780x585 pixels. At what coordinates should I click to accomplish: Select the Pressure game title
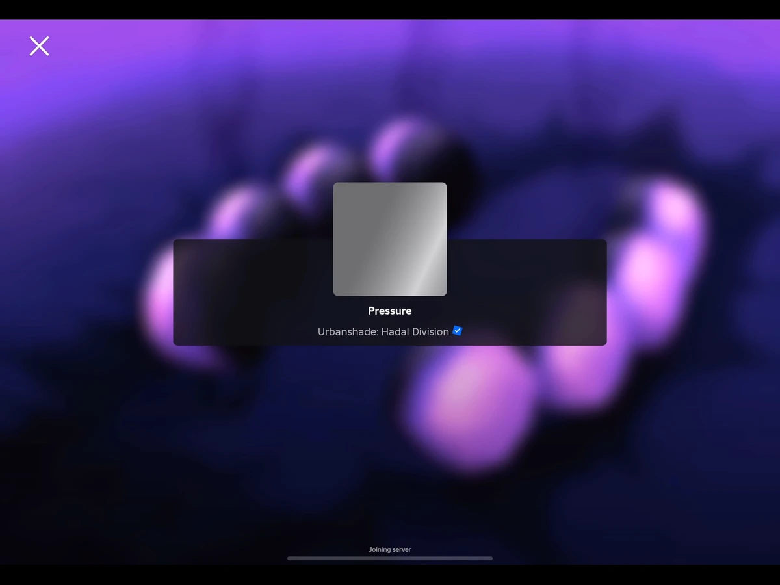coord(389,311)
